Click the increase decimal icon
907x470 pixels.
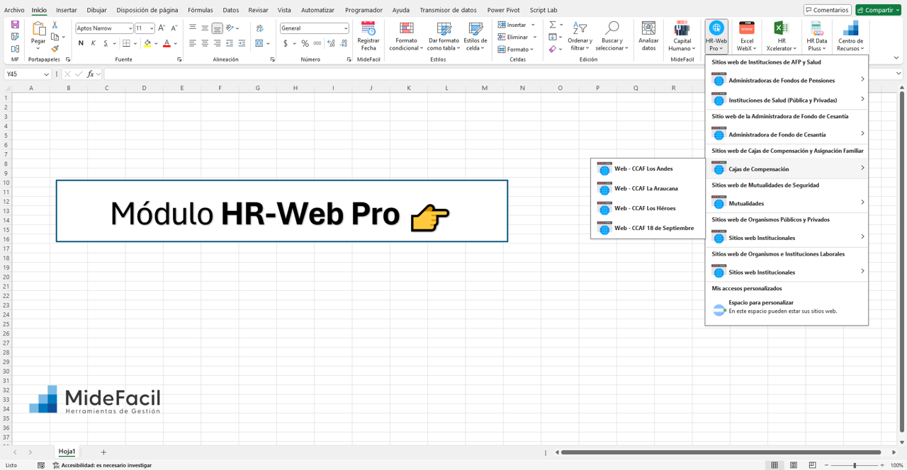click(x=331, y=43)
